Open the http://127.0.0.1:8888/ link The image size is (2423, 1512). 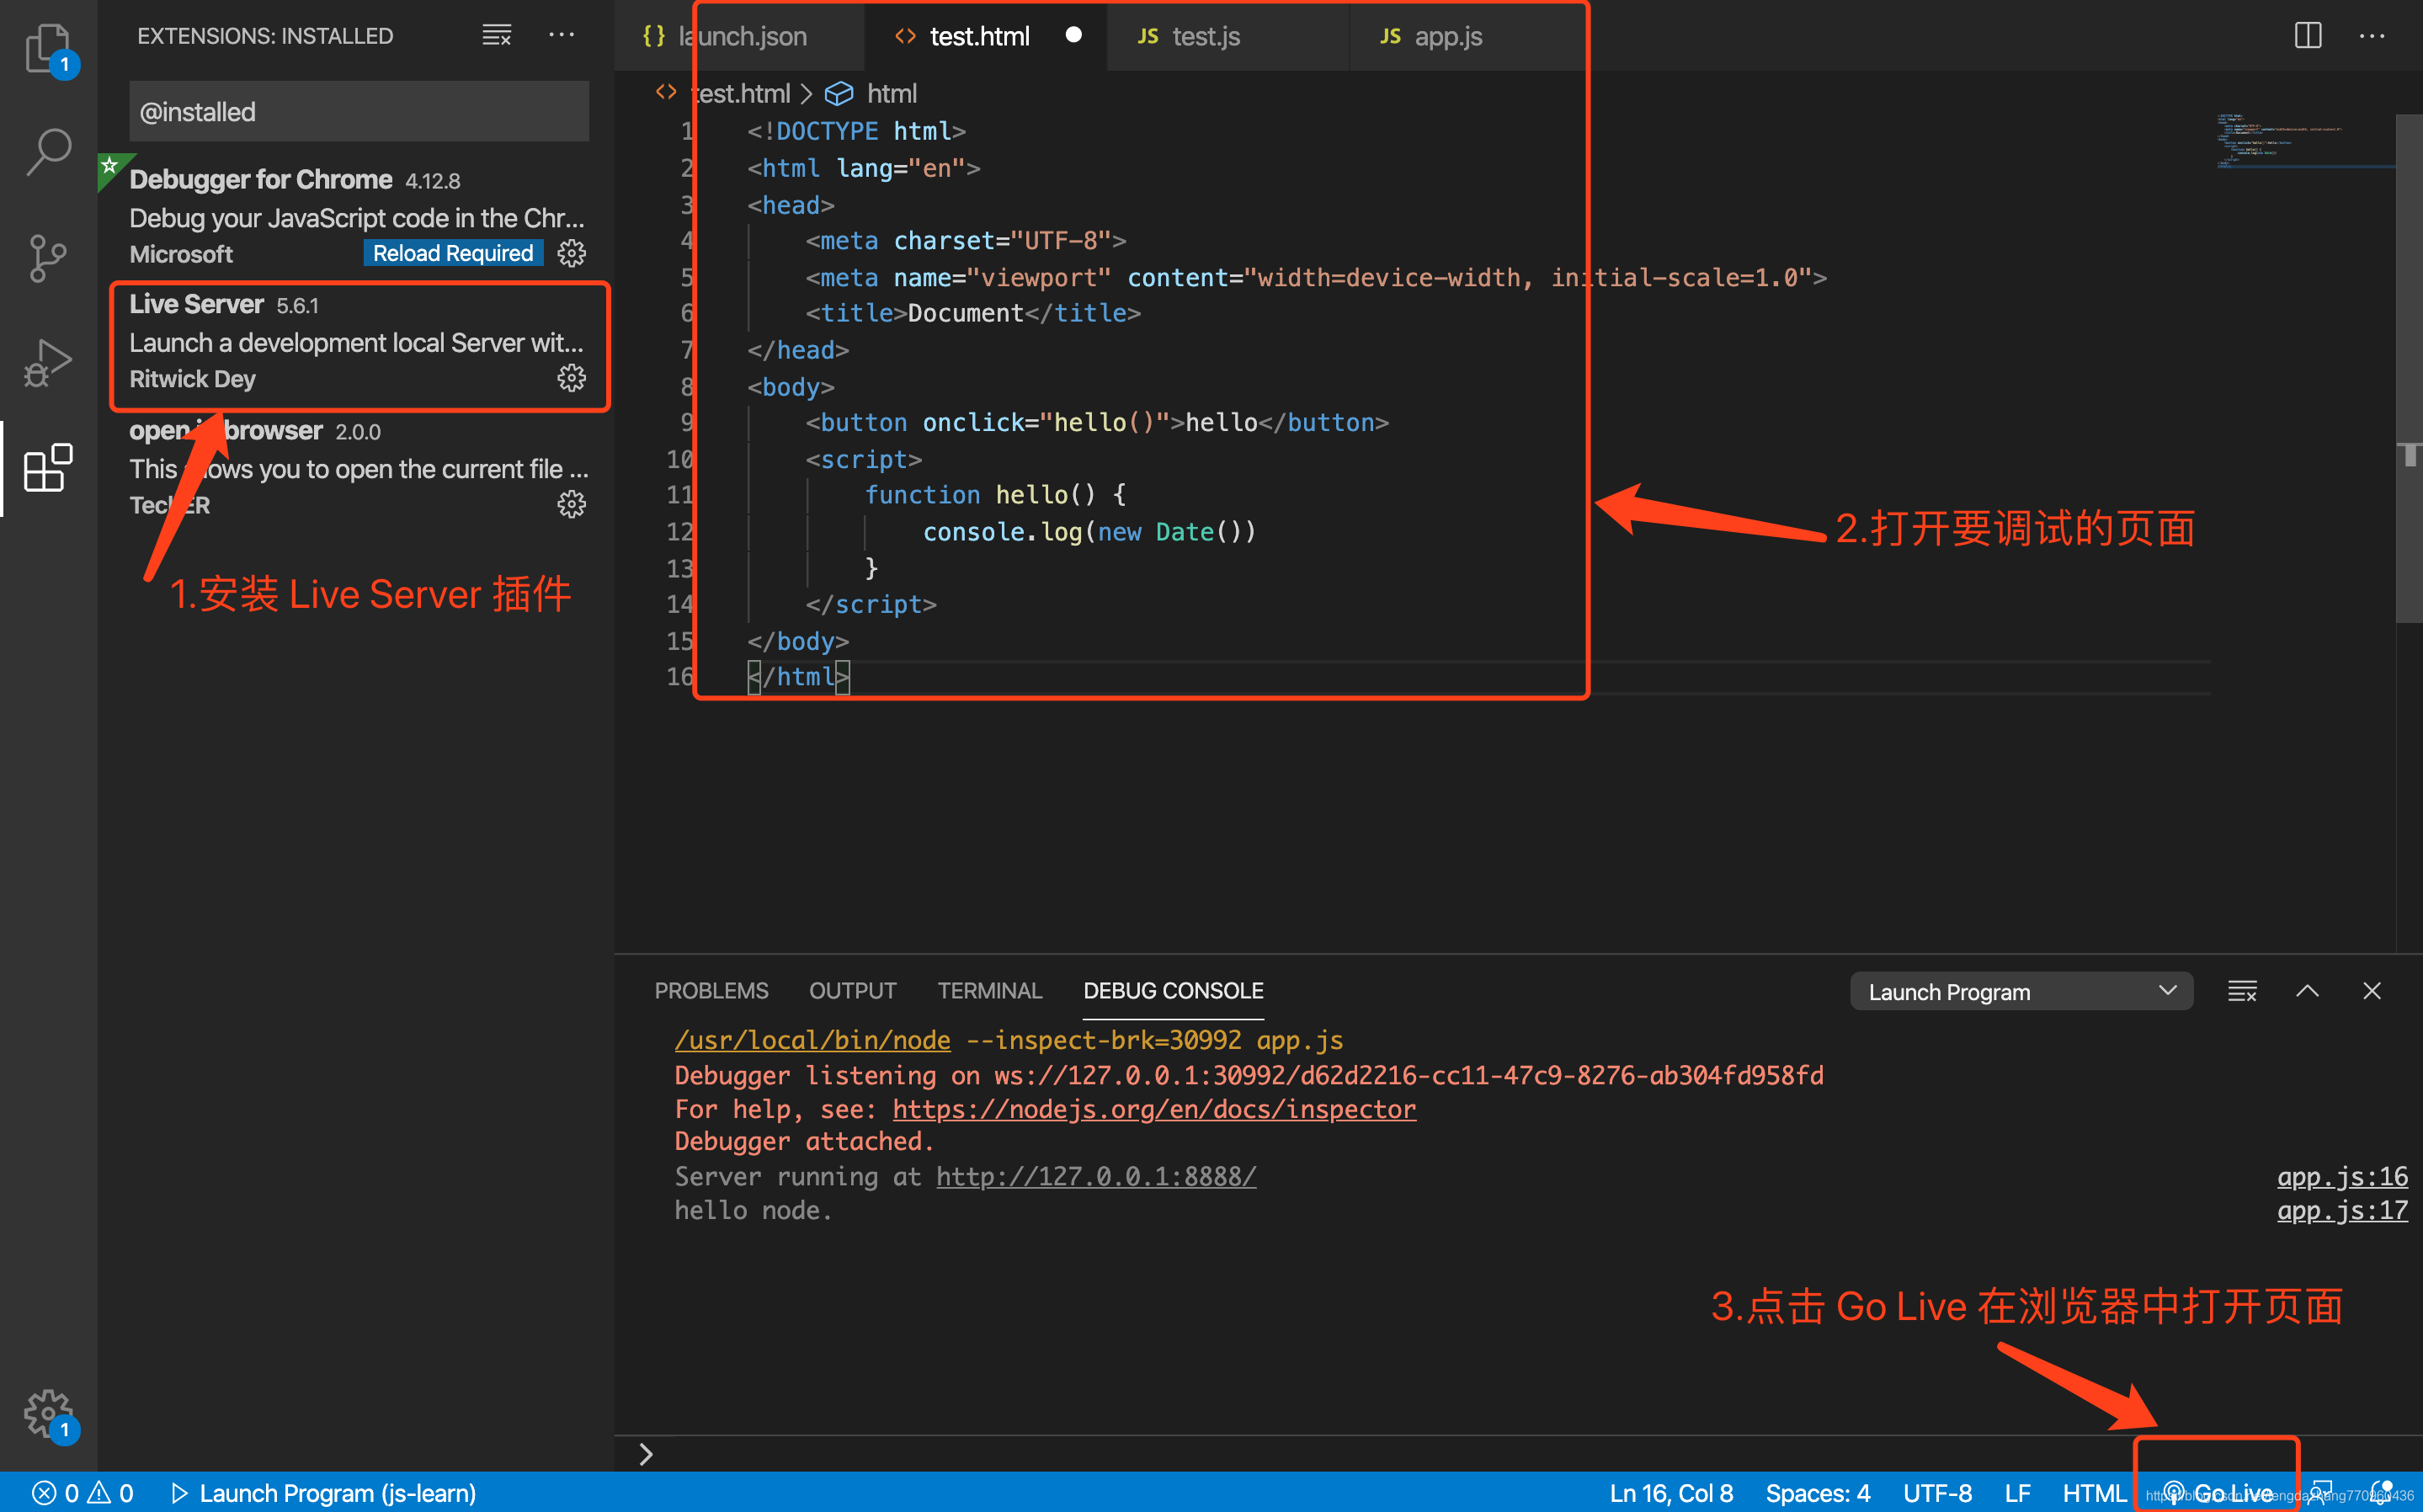click(1096, 1177)
